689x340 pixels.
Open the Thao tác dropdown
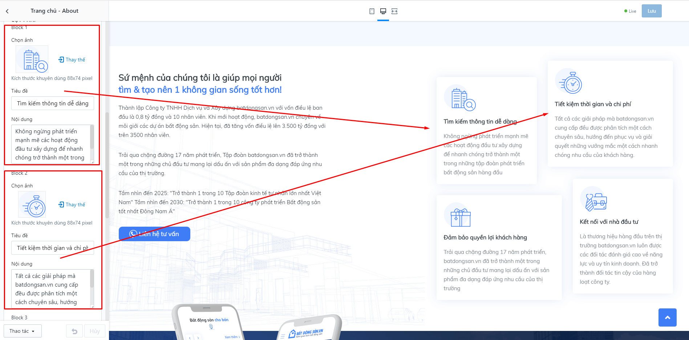[x=23, y=331]
